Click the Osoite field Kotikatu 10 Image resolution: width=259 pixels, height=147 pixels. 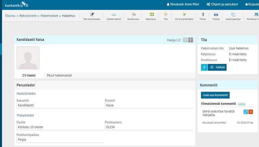click(x=60, y=127)
